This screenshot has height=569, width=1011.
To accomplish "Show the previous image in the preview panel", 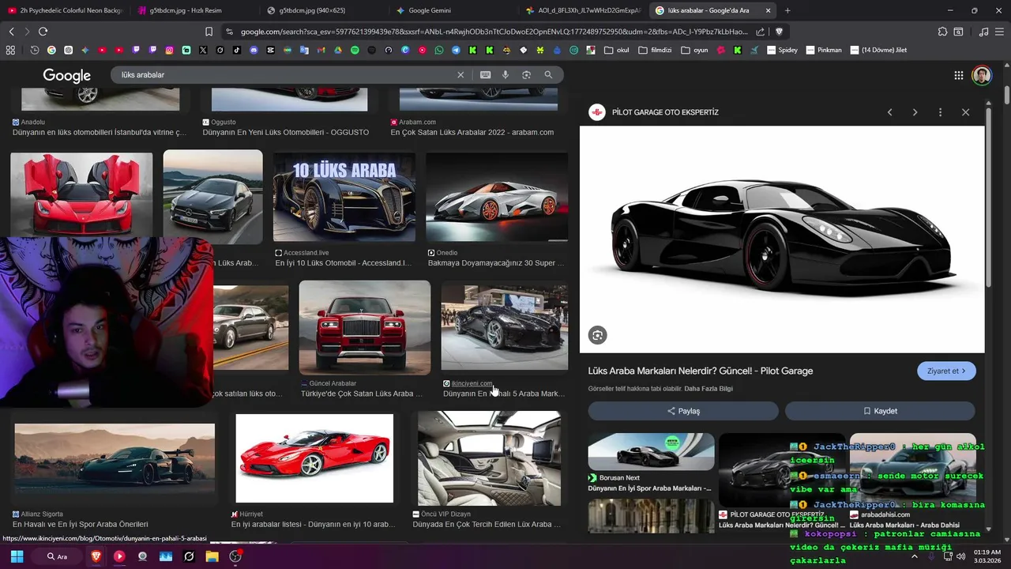I will pyautogui.click(x=889, y=112).
